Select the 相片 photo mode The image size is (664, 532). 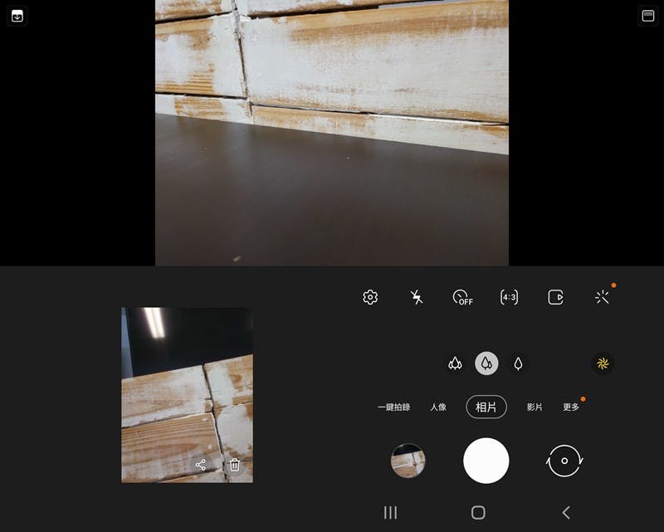486,407
